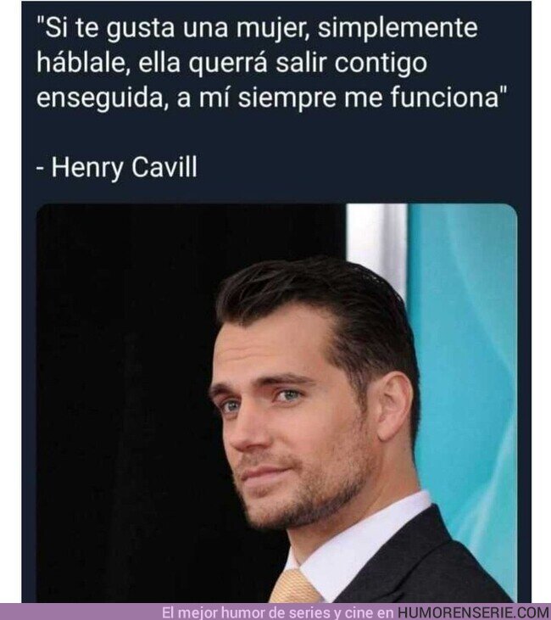
Task: Click the quote line starting 'Si te gusta una mujer'
Action: tap(257, 29)
